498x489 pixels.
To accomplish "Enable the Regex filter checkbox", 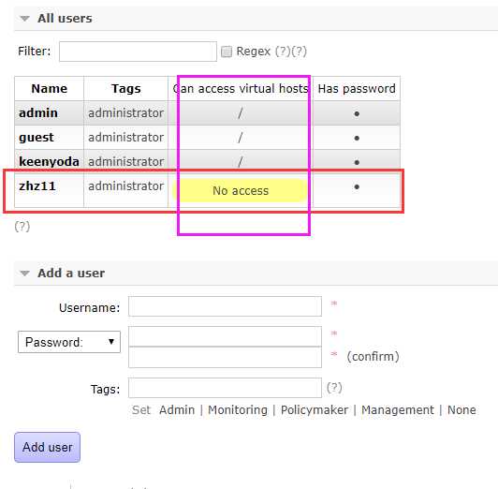I will click(227, 52).
